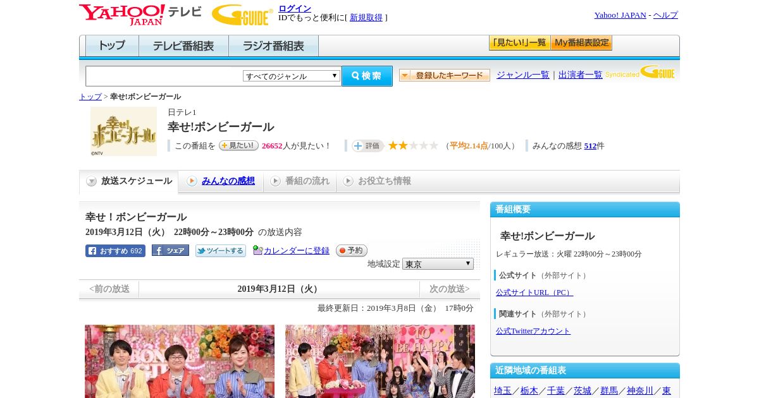Click the 放送スケジュール tab arrow icon

[92, 181]
